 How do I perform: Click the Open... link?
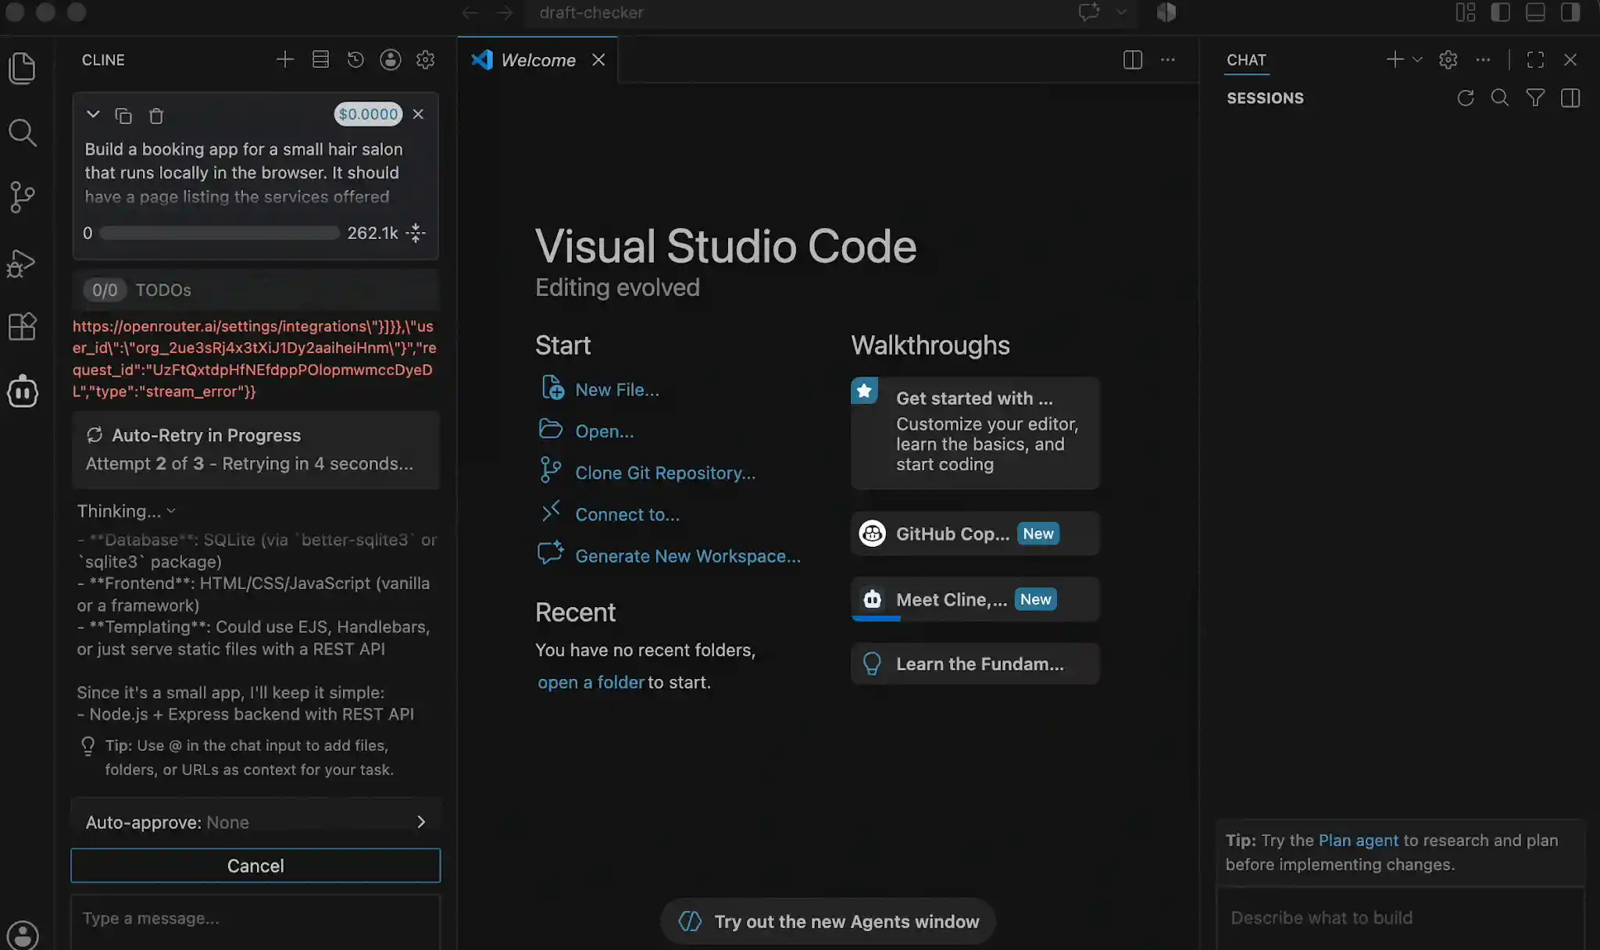click(605, 431)
